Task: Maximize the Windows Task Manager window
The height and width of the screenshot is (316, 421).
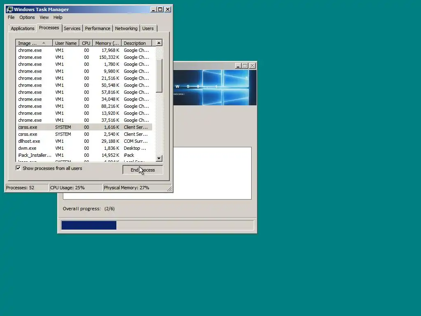Action: (x=160, y=9)
